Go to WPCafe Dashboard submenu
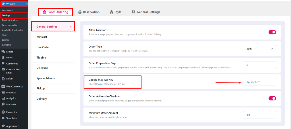This screenshot has width=291, height=129. (x=8, y=11)
